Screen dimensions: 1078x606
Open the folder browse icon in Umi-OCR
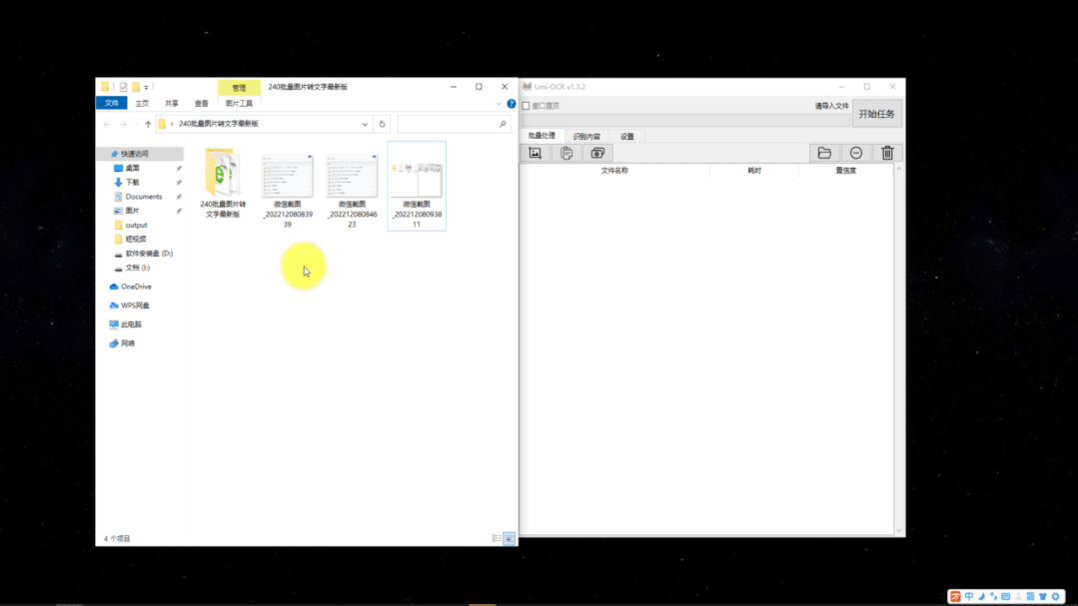click(824, 153)
